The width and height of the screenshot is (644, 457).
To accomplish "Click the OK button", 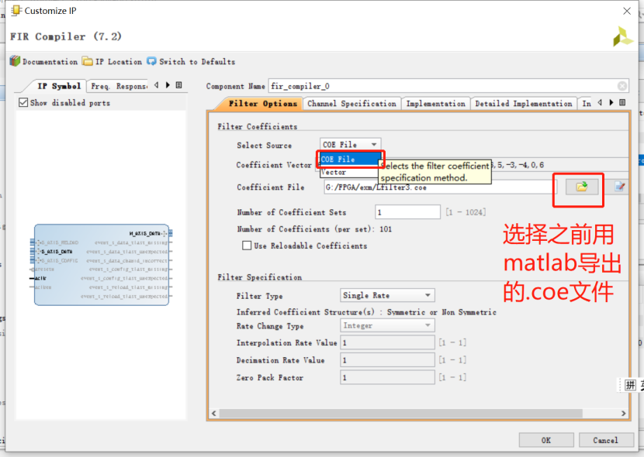I will 546,440.
